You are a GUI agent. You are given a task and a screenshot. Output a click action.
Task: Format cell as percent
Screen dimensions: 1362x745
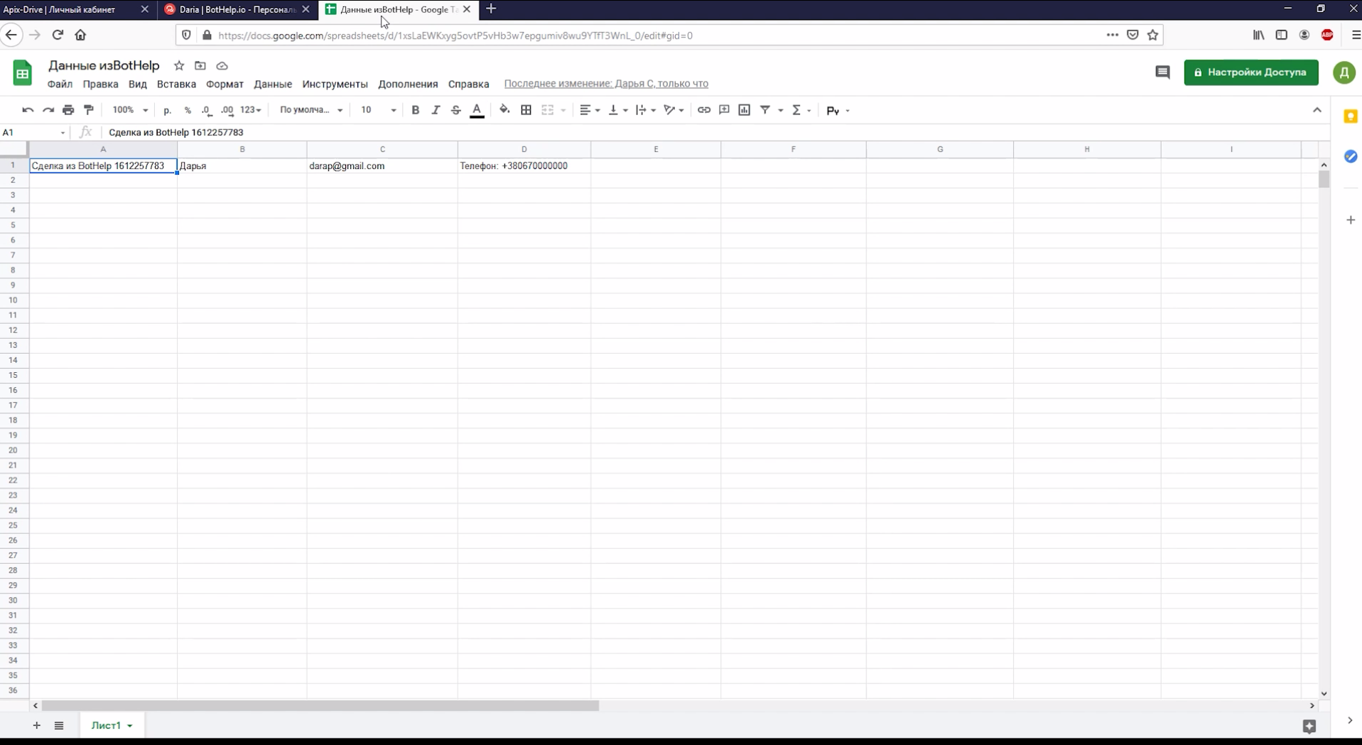pyautogui.click(x=188, y=110)
